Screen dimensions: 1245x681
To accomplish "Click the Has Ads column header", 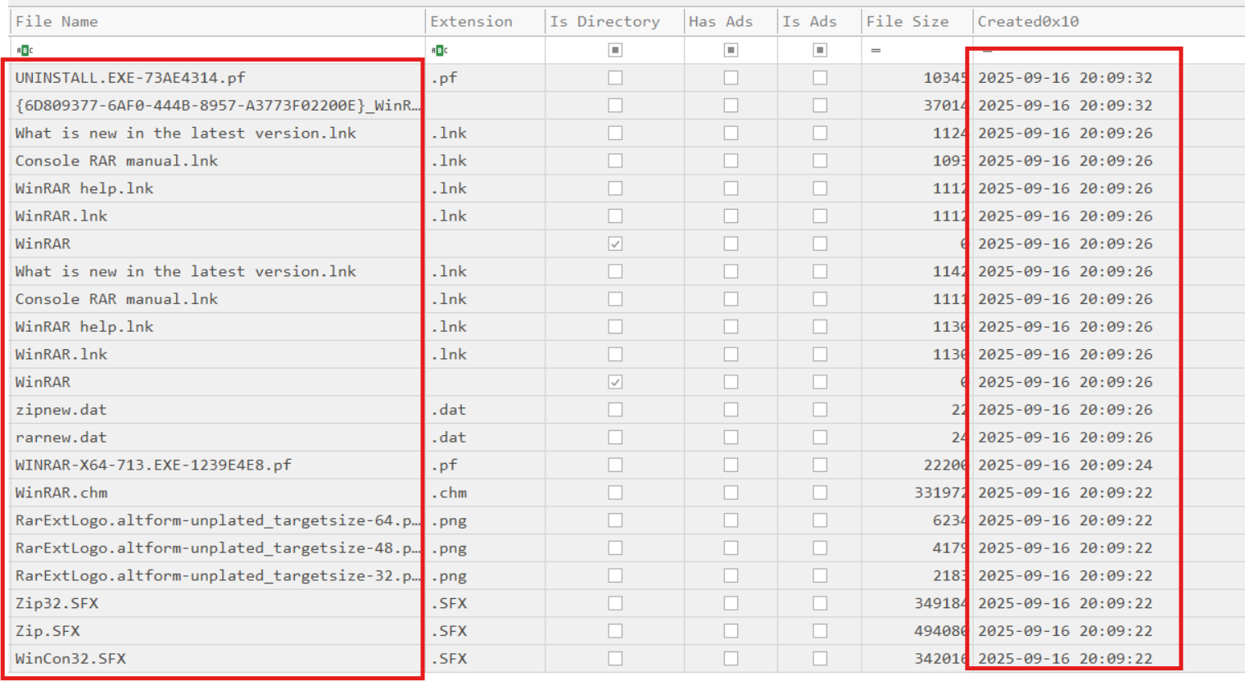I will pos(720,21).
